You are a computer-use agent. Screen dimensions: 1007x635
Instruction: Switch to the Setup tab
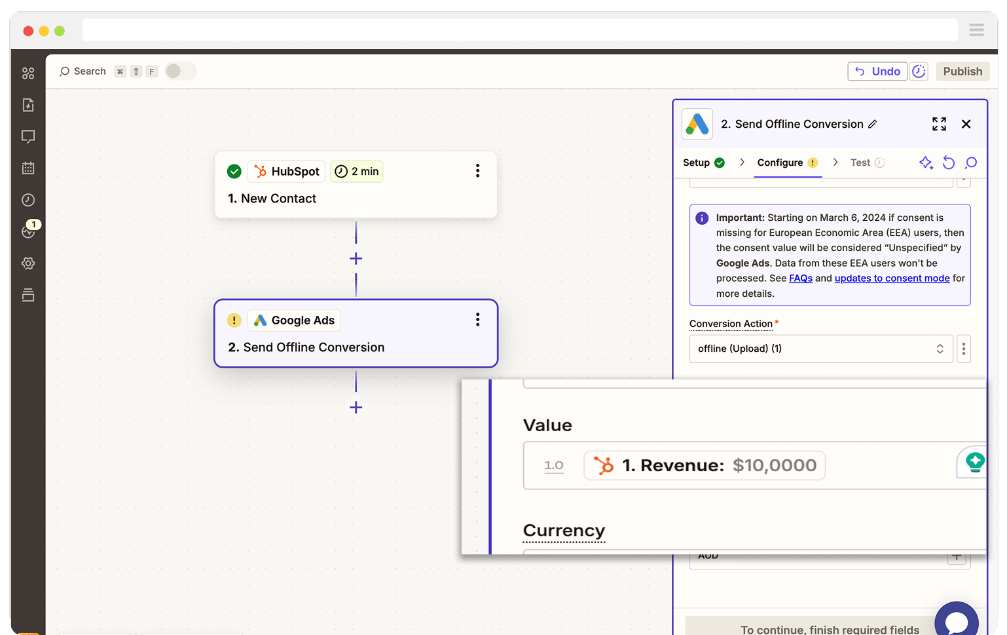tap(704, 163)
